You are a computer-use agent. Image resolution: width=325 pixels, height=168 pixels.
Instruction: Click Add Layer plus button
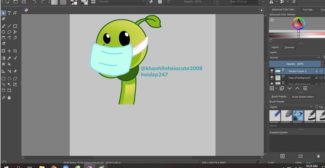point(272,88)
